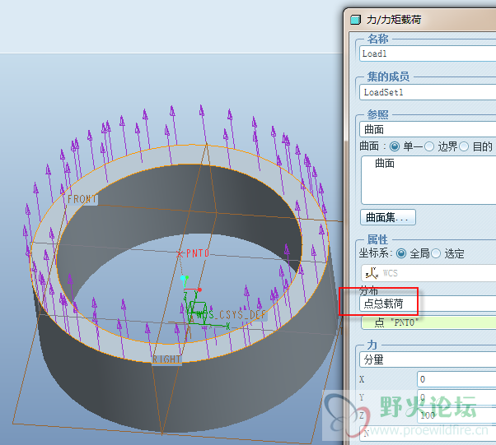Click the Load1 name input field

click(x=427, y=53)
